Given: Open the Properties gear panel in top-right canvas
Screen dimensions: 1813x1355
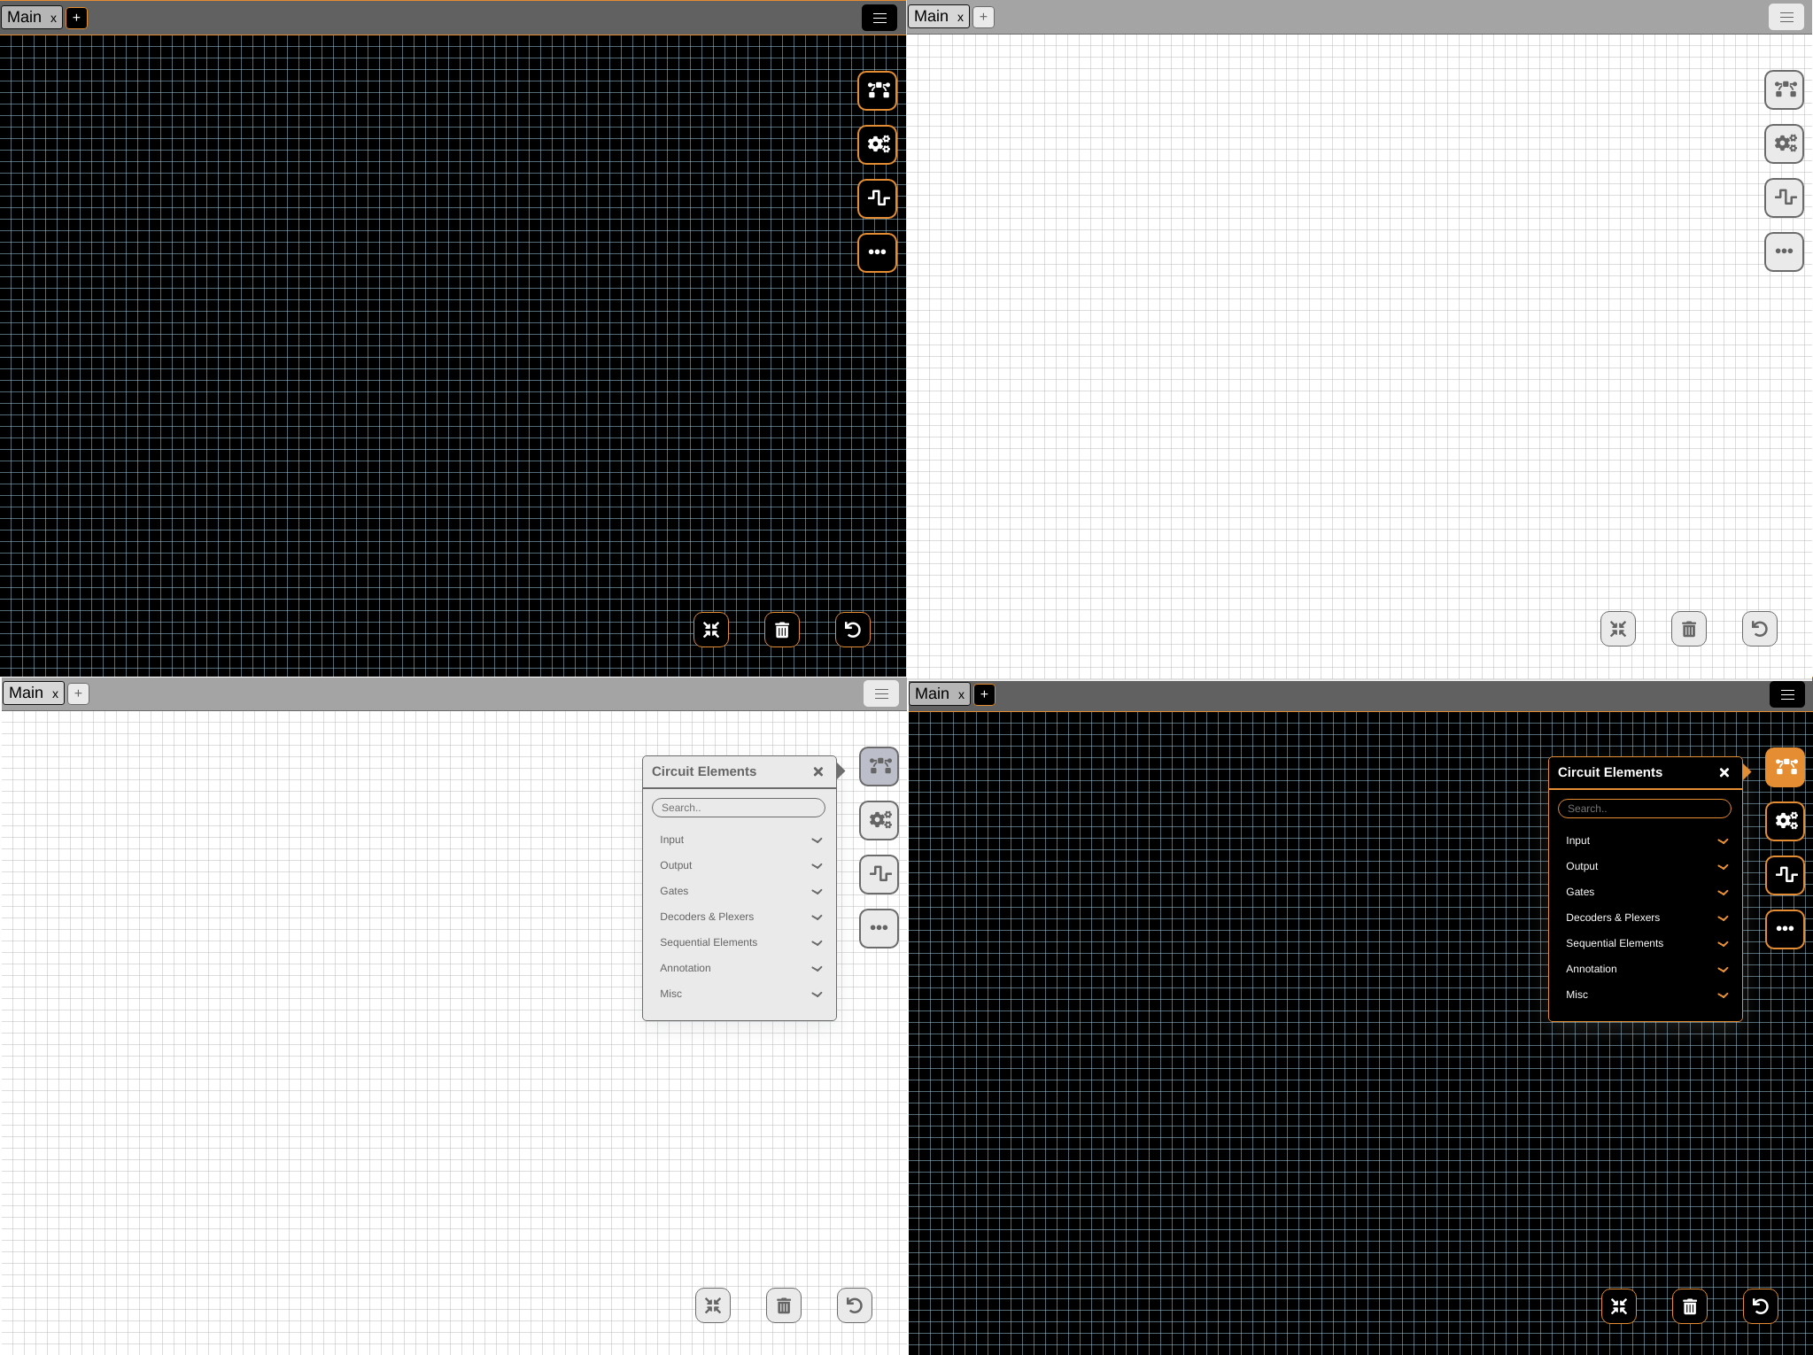Looking at the screenshot, I should pyautogui.click(x=1784, y=143).
